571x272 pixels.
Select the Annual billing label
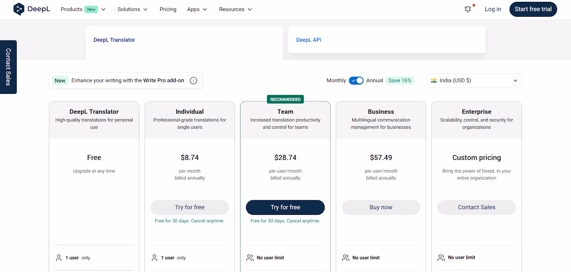click(375, 81)
